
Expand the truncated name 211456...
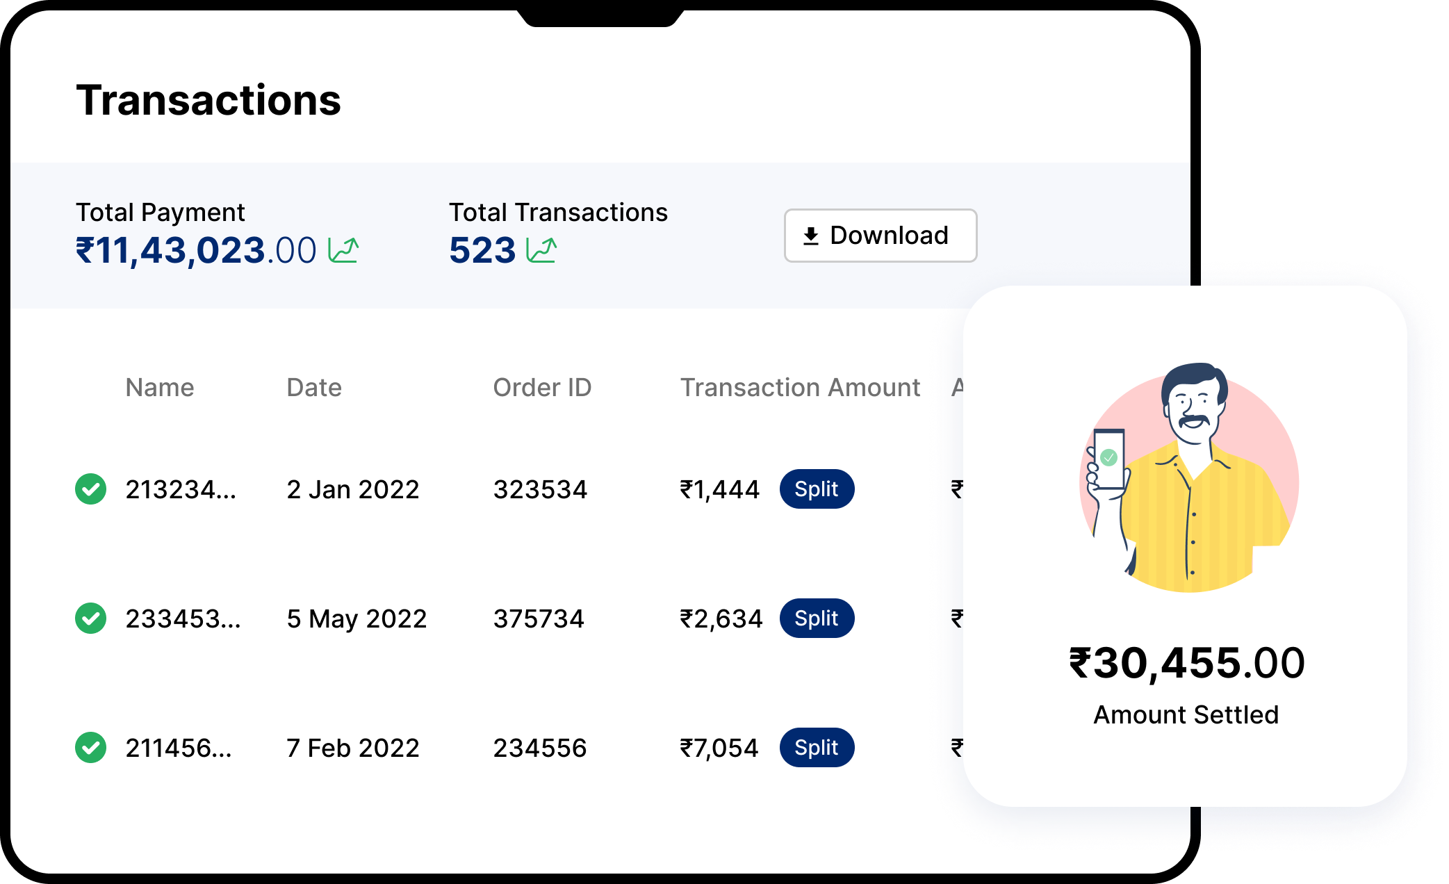[x=178, y=748]
